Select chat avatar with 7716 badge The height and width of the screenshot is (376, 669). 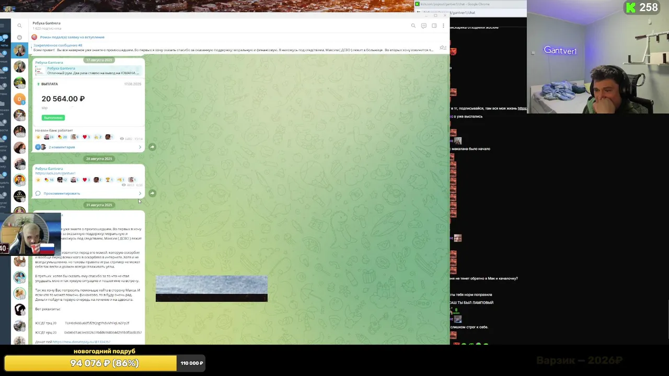coord(19,131)
